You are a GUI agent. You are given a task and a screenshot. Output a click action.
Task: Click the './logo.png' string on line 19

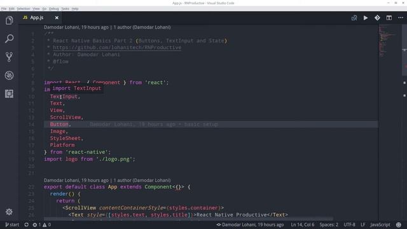114,159
